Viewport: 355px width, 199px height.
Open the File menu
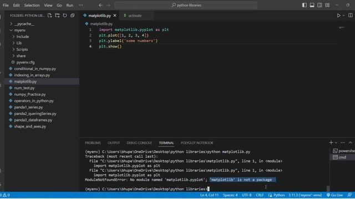click(x=6, y=5)
